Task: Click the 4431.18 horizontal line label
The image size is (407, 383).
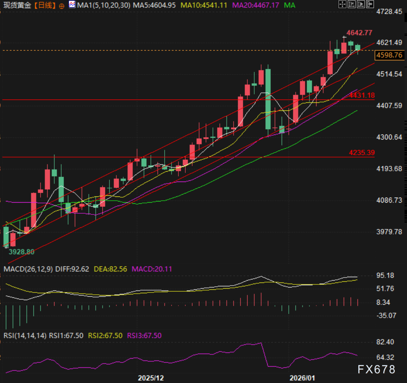Action: (x=361, y=95)
